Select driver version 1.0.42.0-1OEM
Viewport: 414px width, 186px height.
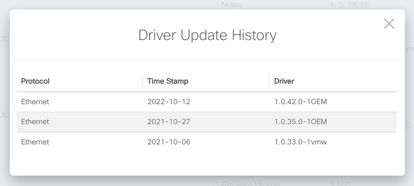click(x=301, y=102)
